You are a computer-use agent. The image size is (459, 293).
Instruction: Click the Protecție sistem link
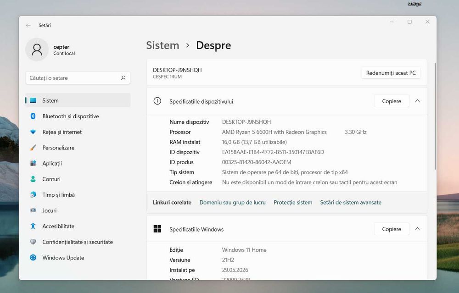tap(293, 202)
